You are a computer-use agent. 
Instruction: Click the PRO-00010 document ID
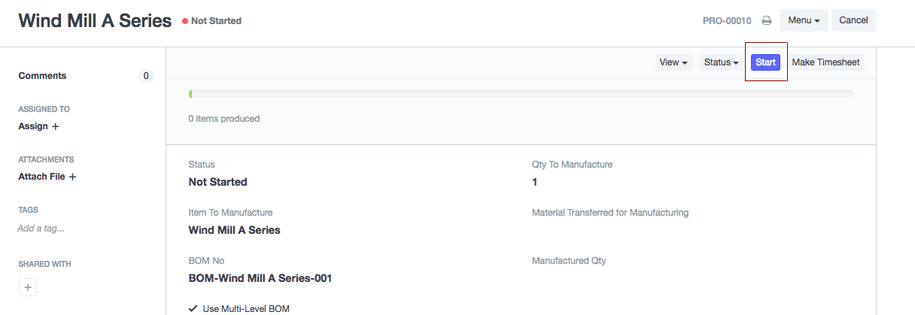(x=726, y=21)
